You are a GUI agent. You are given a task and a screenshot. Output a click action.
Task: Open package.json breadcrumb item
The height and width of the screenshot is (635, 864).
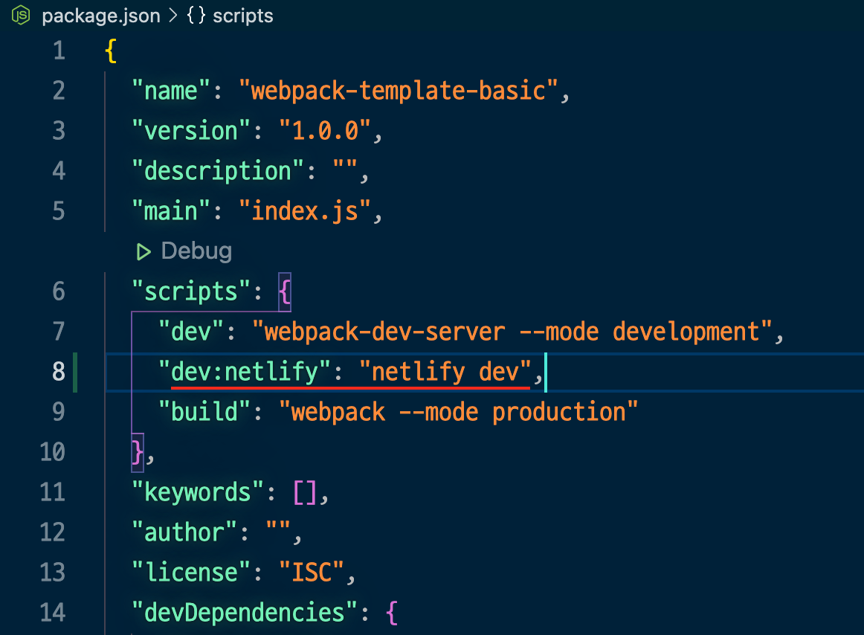[x=101, y=16]
